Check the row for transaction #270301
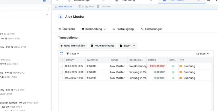Viewport: 218px width, 111px height. pyautogui.click(x=61, y=66)
